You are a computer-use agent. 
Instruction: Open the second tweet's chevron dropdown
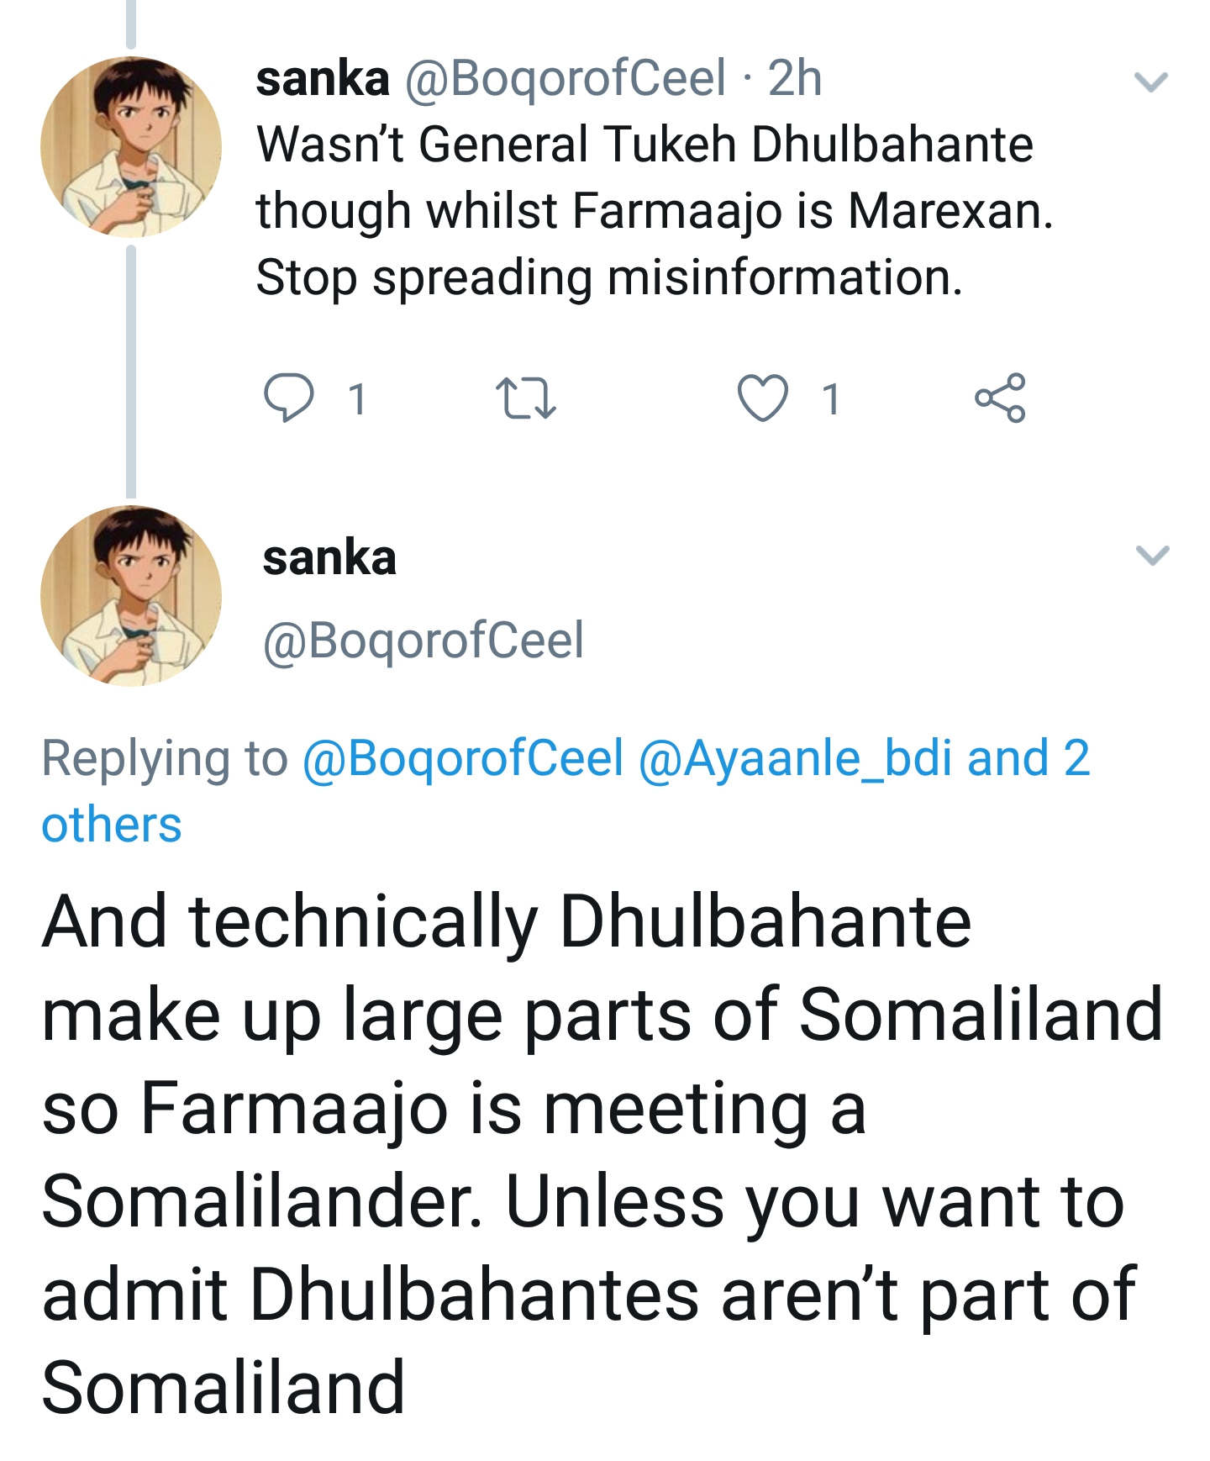(1152, 556)
